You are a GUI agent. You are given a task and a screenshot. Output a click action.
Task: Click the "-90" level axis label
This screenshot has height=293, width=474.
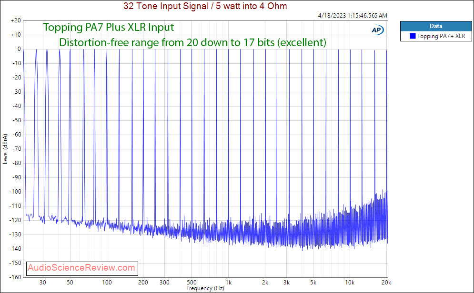pyautogui.click(x=16, y=177)
